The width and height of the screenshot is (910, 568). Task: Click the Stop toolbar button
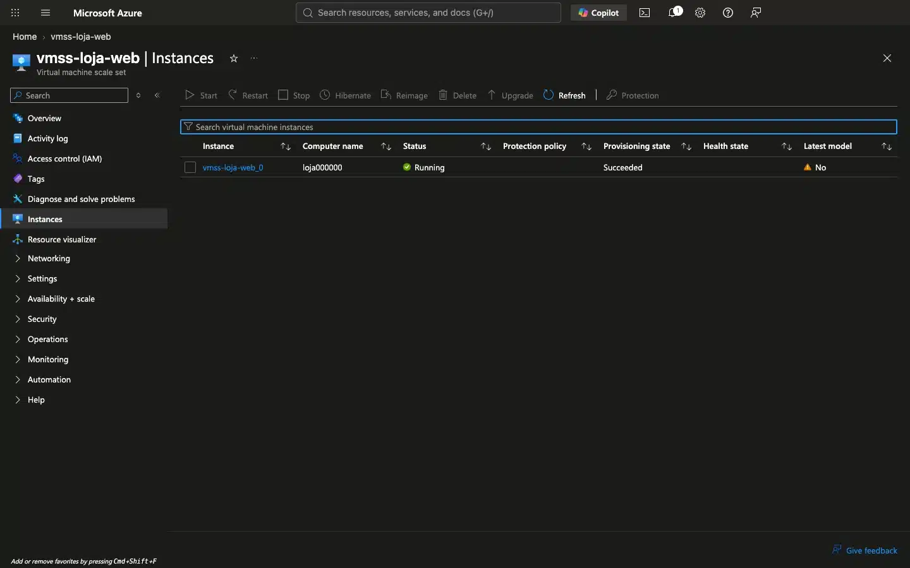(x=294, y=95)
